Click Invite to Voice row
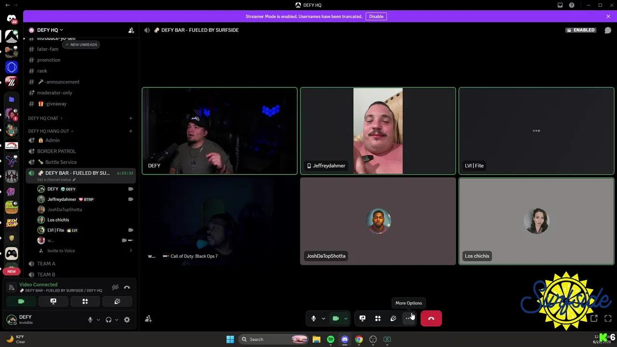Viewport: 617px width, 347px height. tap(85, 251)
